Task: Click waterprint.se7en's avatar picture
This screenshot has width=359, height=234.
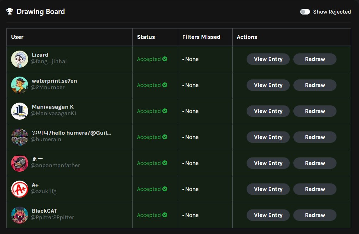Action: pyautogui.click(x=20, y=85)
